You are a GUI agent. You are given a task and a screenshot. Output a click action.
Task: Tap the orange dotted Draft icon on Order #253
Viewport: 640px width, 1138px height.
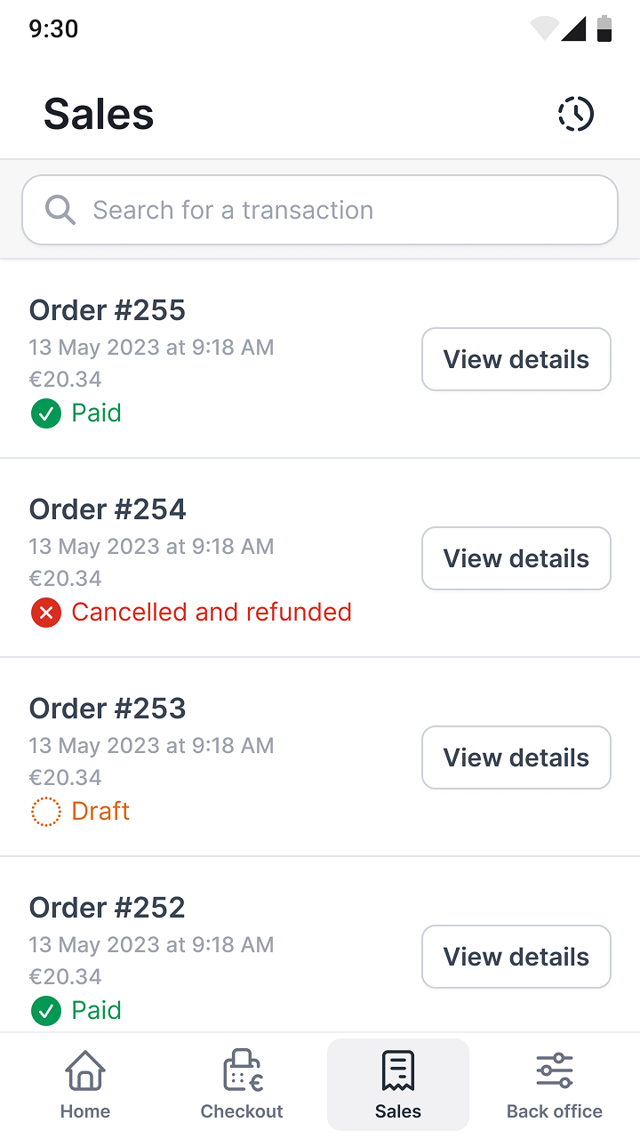(45, 811)
